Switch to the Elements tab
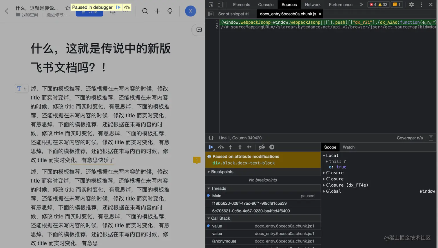 [242, 5]
